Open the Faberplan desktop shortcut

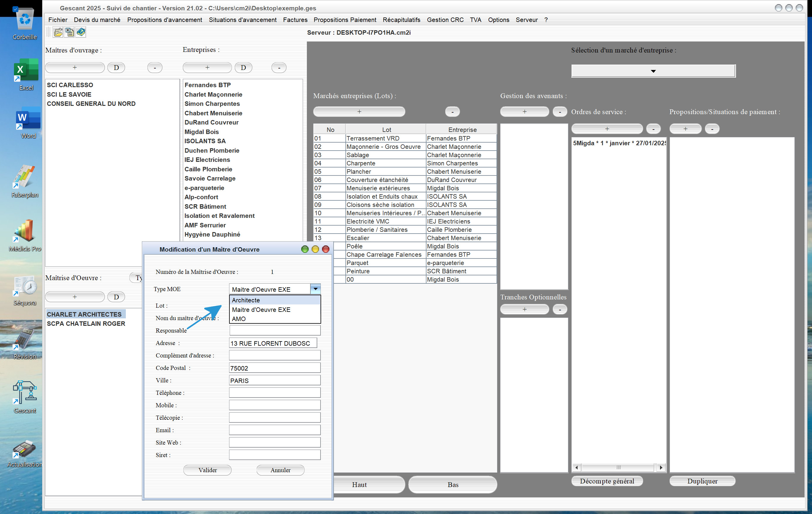(25, 181)
